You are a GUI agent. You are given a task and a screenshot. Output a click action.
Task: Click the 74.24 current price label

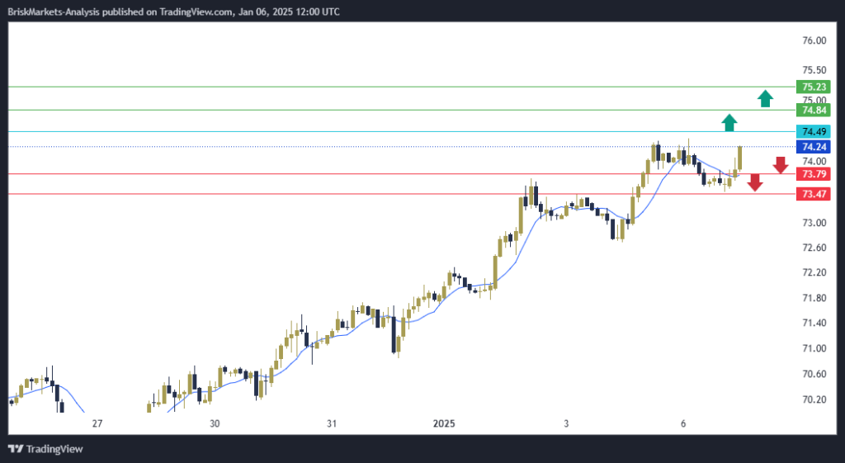point(813,147)
